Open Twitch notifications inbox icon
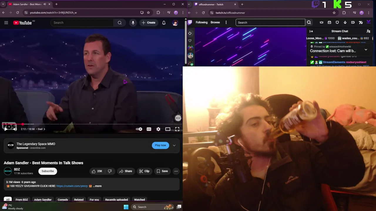The height and width of the screenshot is (211, 376). (x=329, y=22)
